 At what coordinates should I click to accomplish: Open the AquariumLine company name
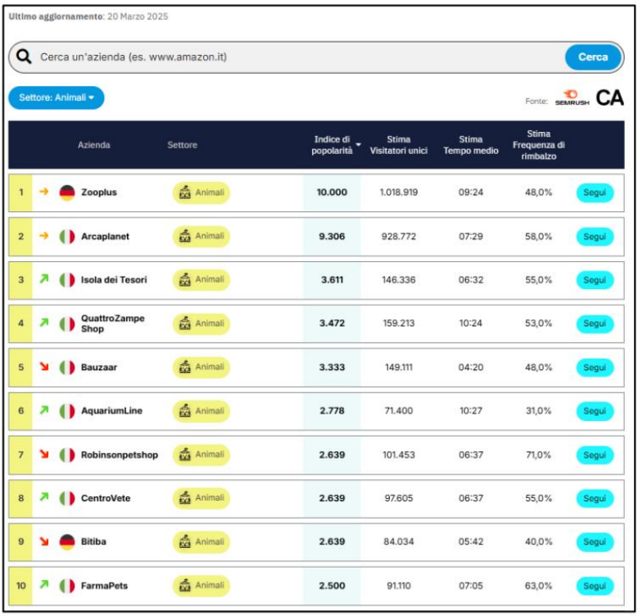111,411
